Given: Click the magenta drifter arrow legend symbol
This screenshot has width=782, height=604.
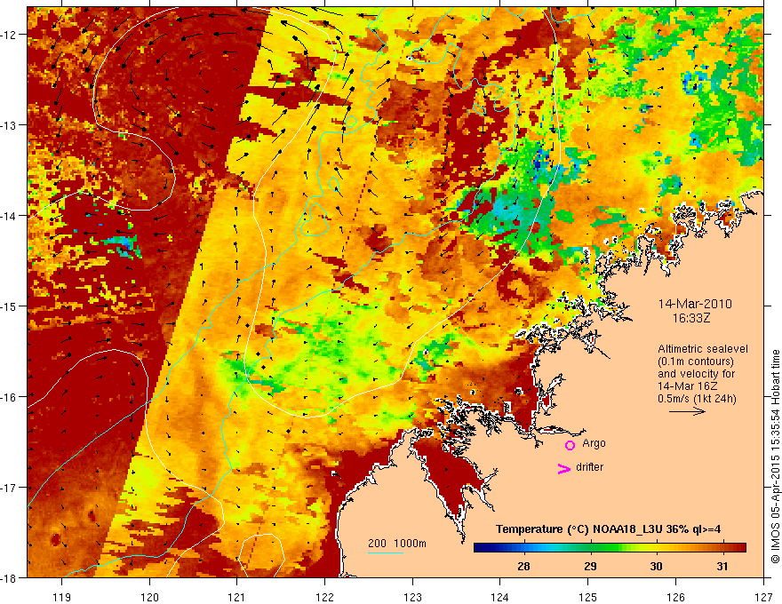Looking at the screenshot, I should click(564, 468).
